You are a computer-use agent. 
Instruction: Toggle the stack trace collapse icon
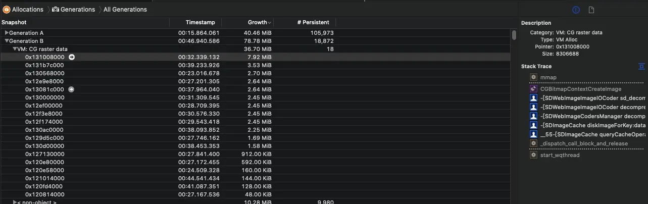pos(641,67)
